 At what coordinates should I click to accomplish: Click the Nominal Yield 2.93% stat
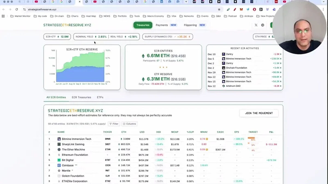tap(91, 37)
